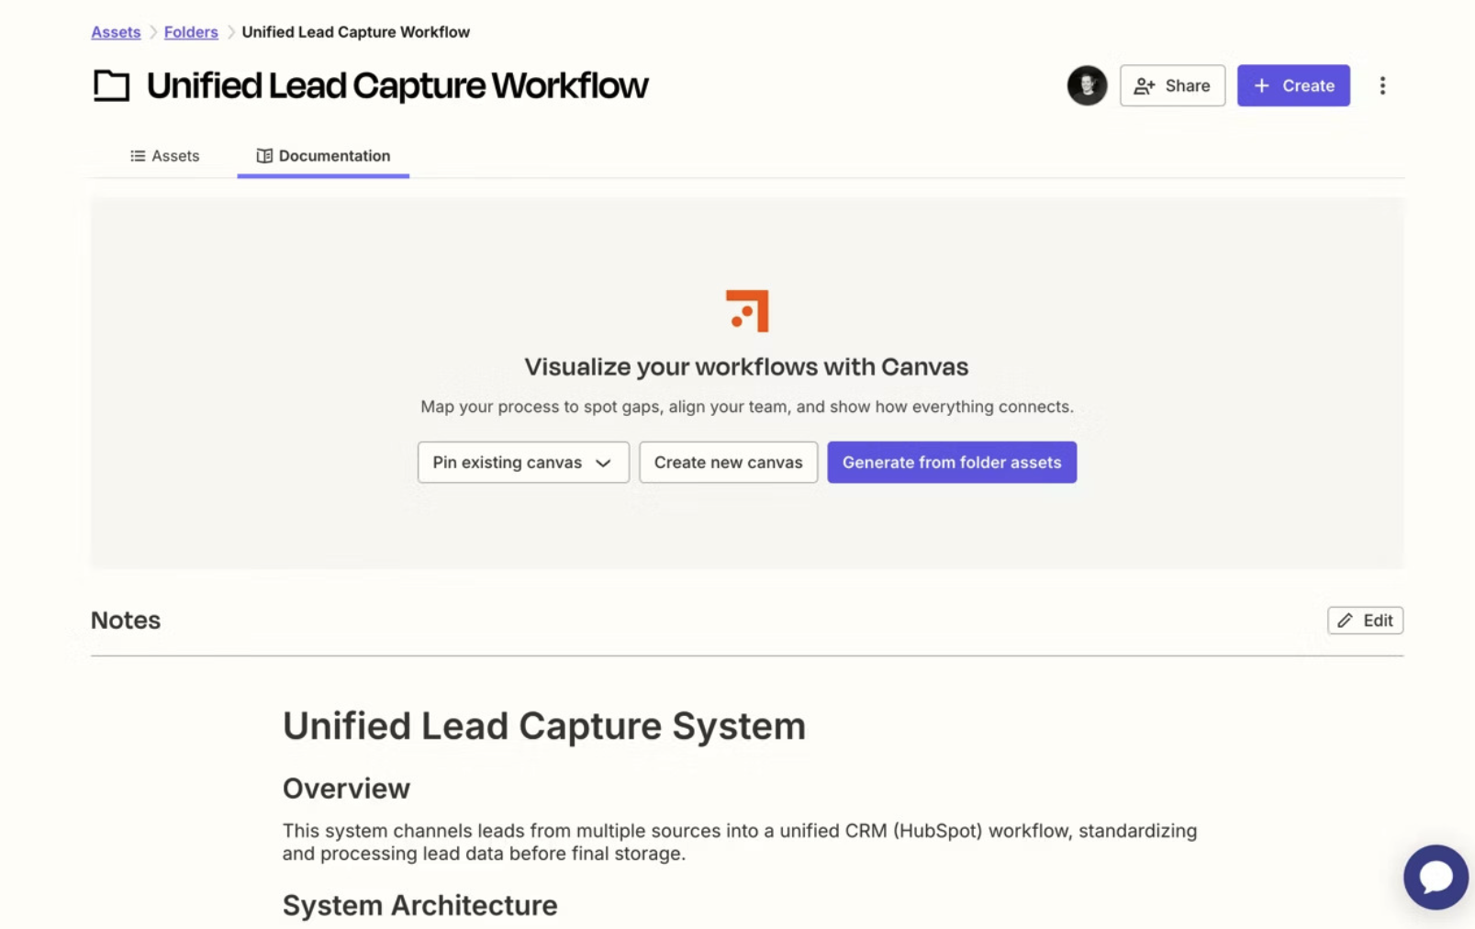This screenshot has width=1475, height=929.
Task: Click the folder icon beside the workflow title
Action: (110, 84)
